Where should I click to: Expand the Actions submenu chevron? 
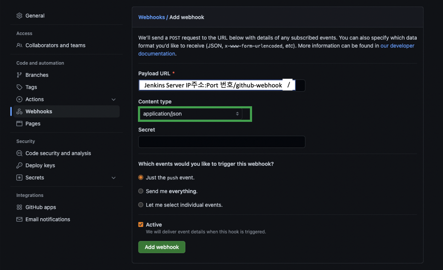point(114,99)
